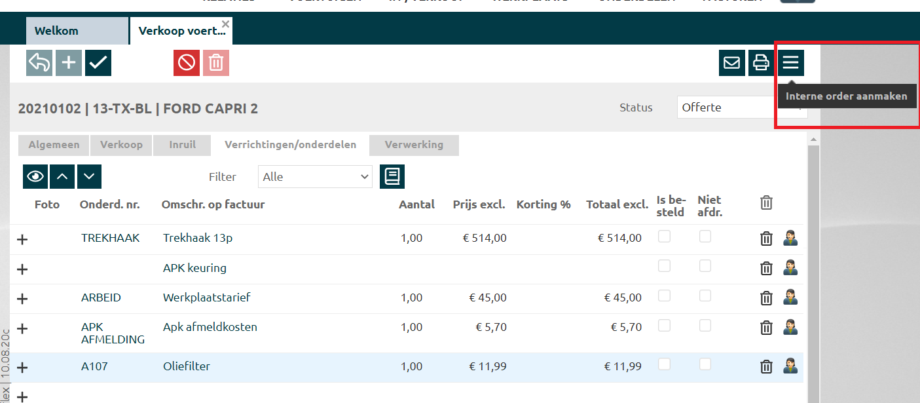
Task: Close the Verkoop voertuig tab
Action: click(x=225, y=24)
